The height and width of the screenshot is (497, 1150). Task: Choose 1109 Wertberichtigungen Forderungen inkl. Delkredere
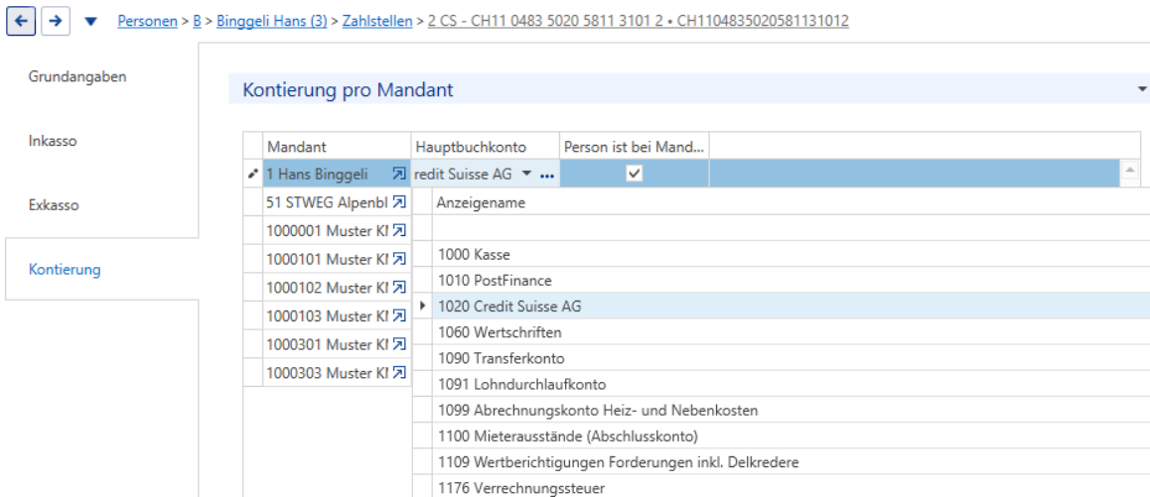click(791, 462)
